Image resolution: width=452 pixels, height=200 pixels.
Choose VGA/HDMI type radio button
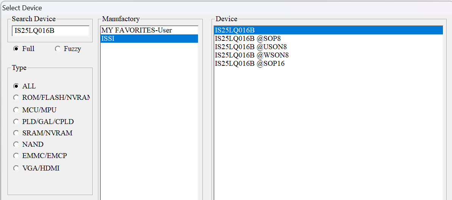click(16, 168)
